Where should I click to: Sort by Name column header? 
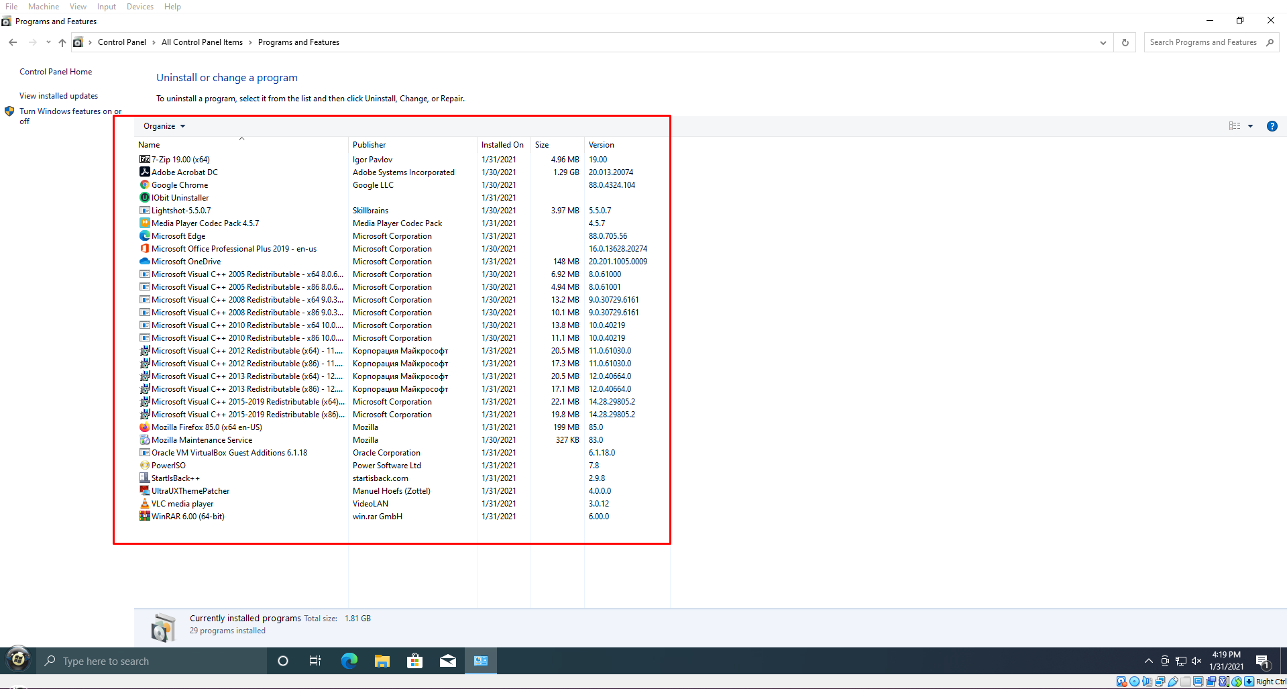coord(241,145)
